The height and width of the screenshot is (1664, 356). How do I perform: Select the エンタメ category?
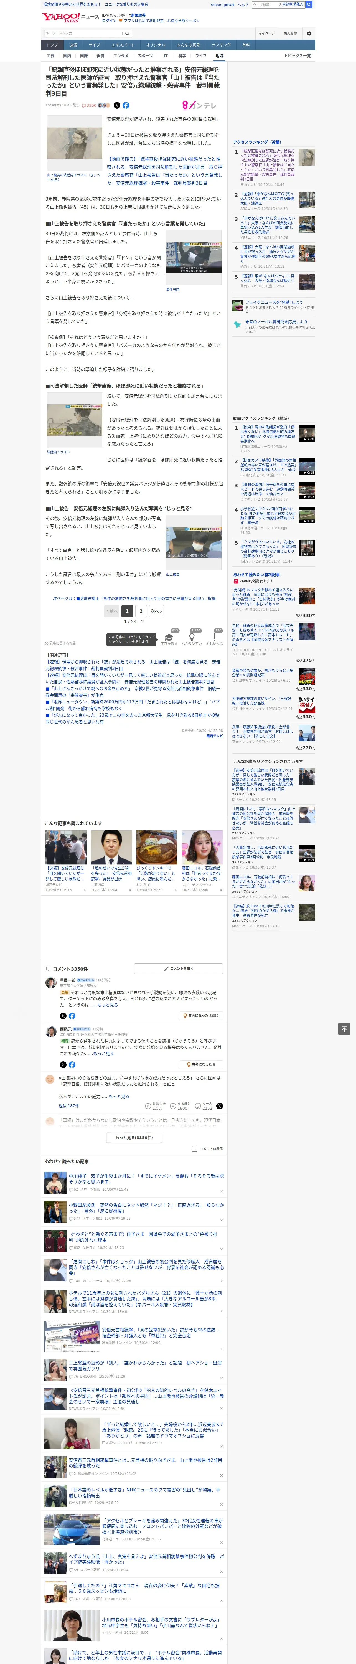[x=121, y=55]
